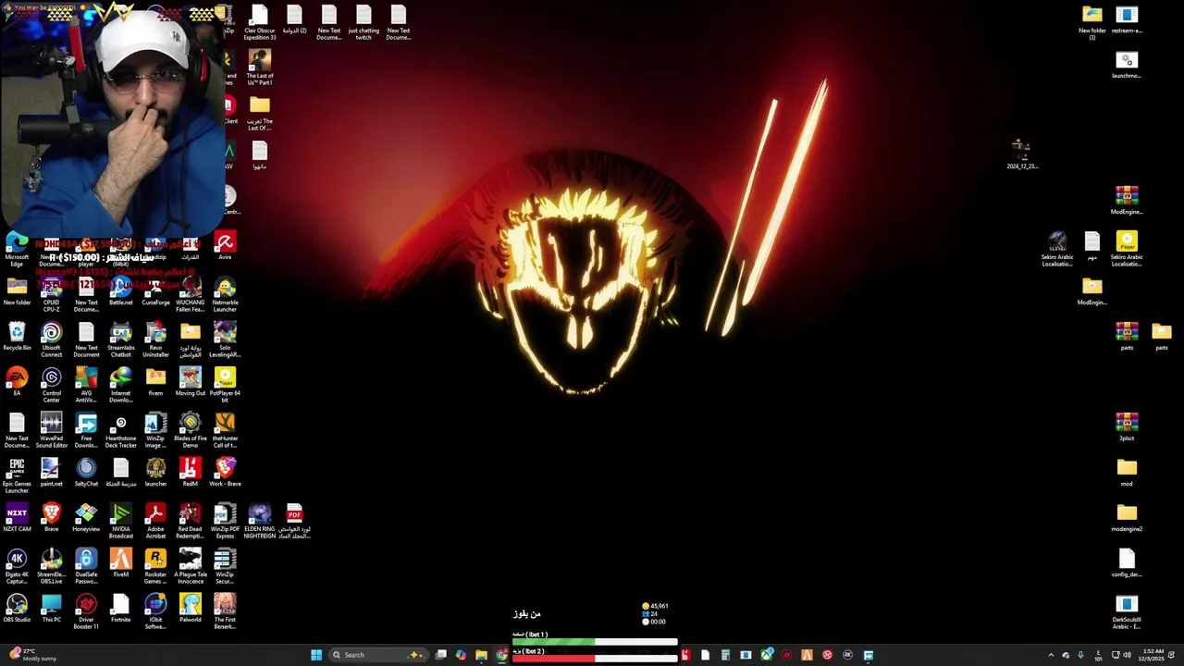This screenshot has height=666, width=1184.
Task: Open File Explorer from taskbar
Action: coord(481,655)
